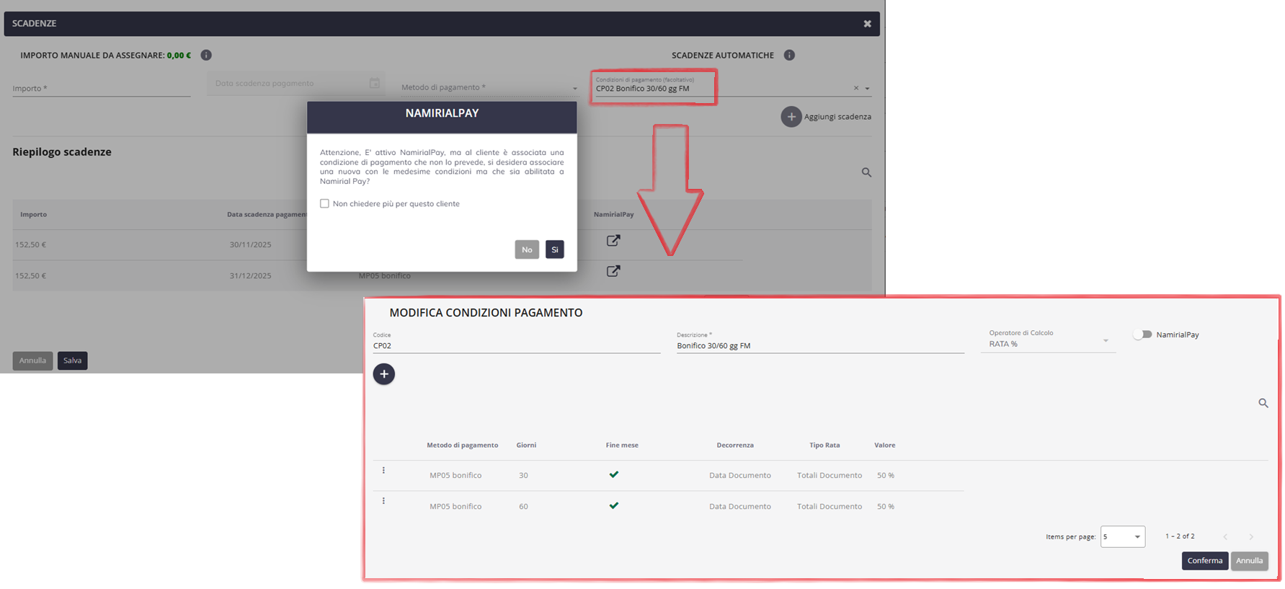This screenshot has width=1285, height=589.
Task: Open the calendar picker for Data scadenza
Action: [x=374, y=84]
